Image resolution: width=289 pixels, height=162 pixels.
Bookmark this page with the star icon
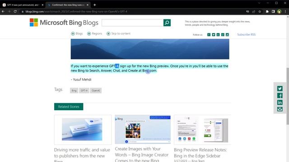[260, 11]
